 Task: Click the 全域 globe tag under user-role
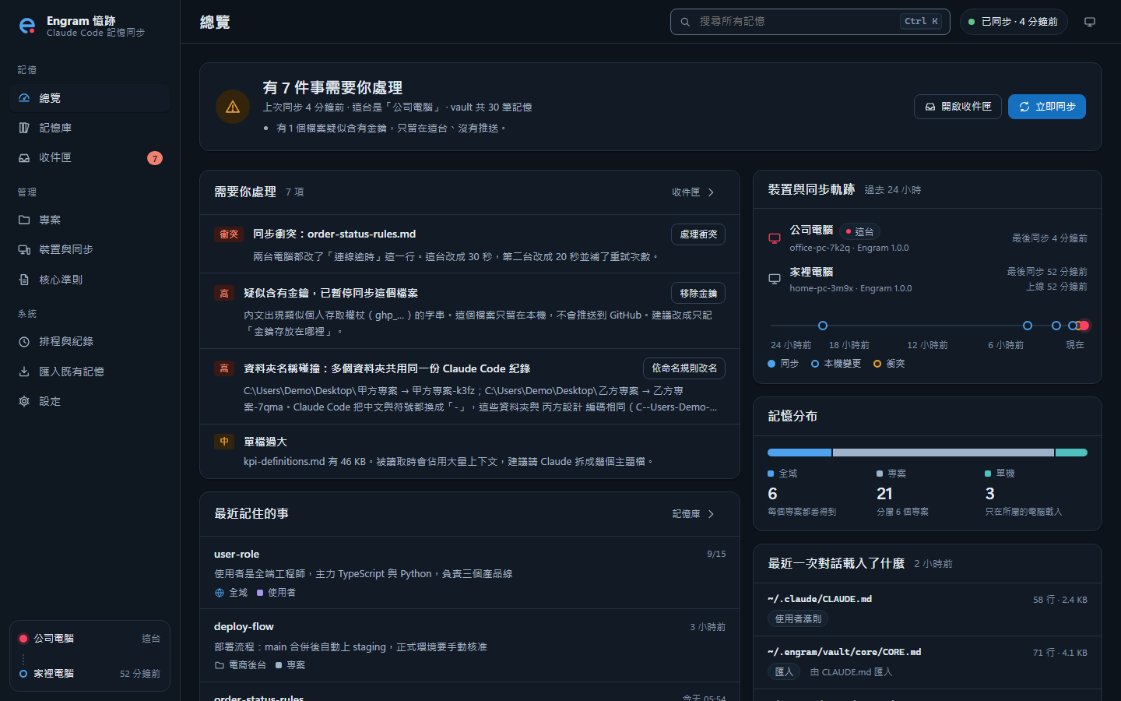click(x=231, y=593)
